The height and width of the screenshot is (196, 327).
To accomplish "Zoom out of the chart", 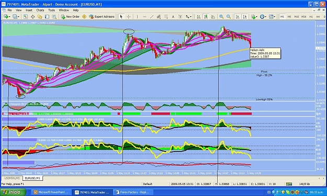I will click(x=229, y=17).
